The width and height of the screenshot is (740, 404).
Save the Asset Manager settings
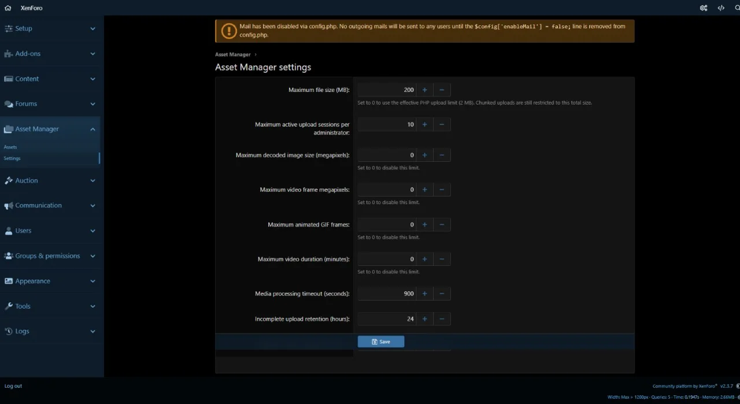pyautogui.click(x=381, y=342)
